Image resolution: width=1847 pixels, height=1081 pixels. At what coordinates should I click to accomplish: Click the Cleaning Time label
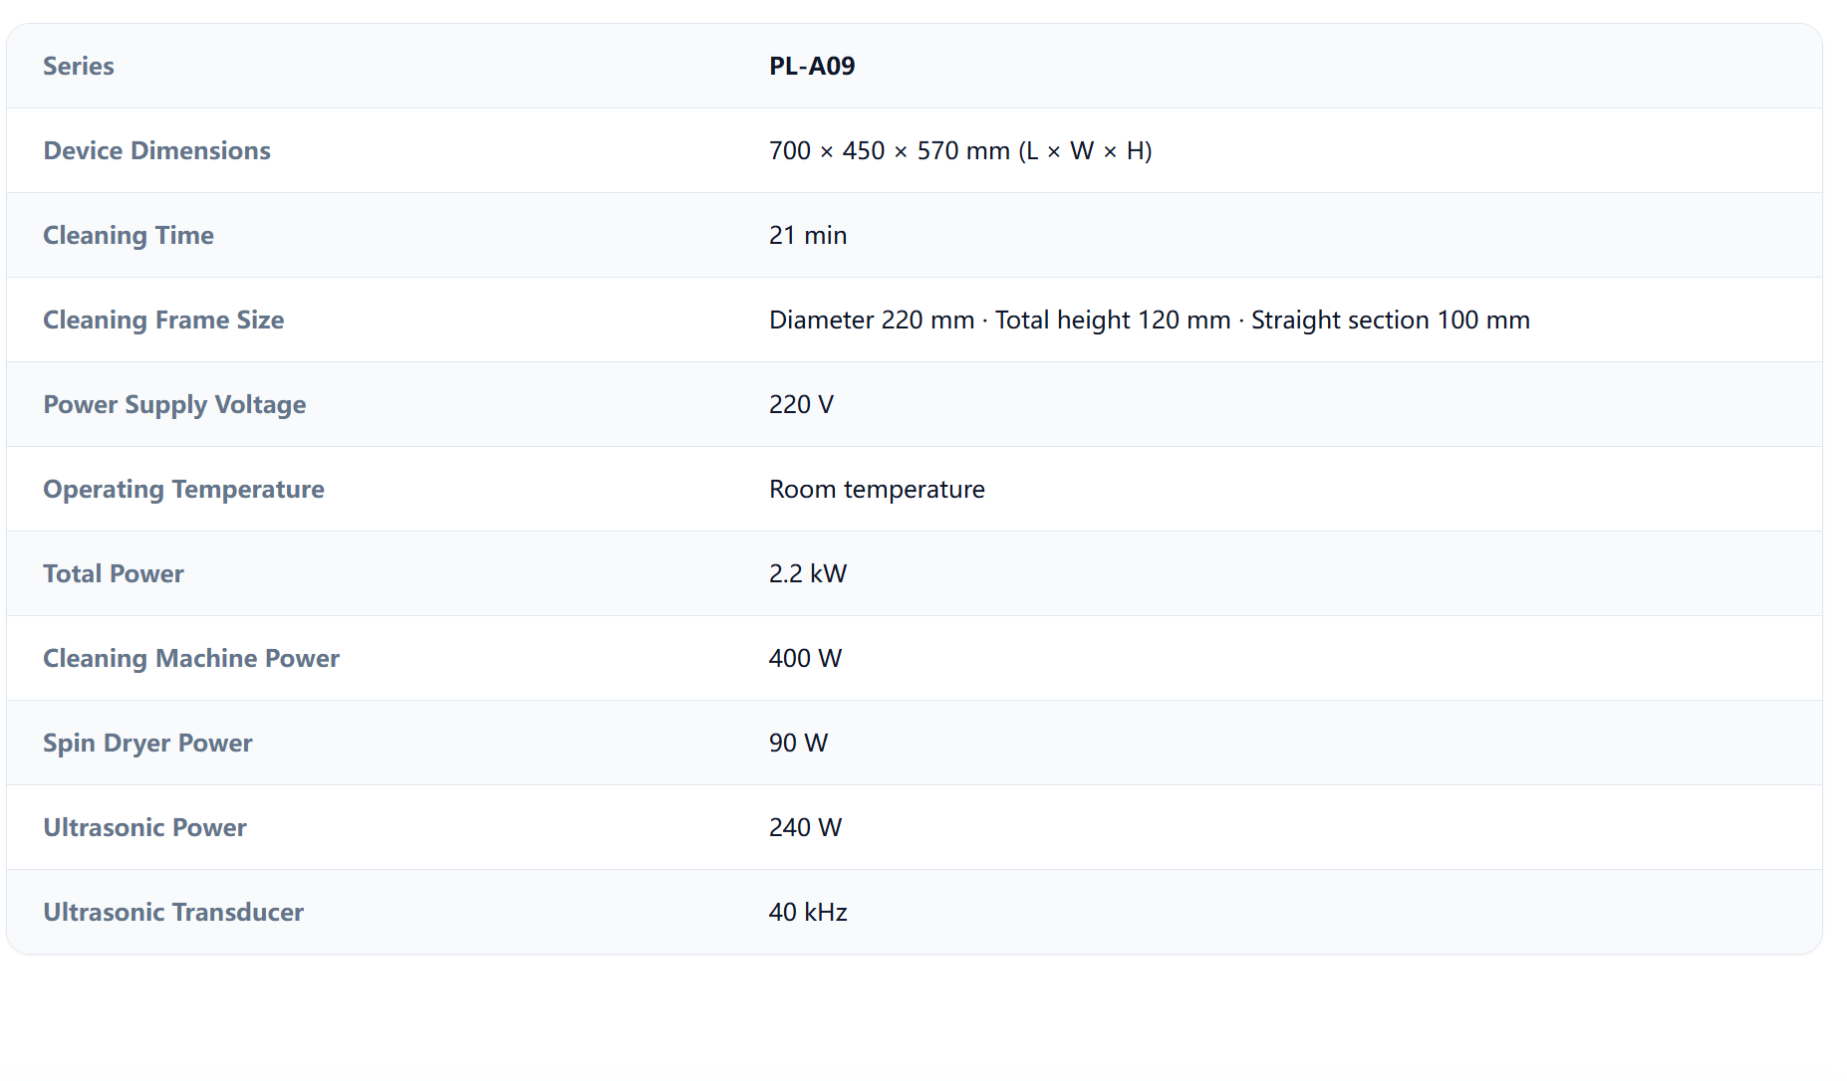click(x=129, y=235)
